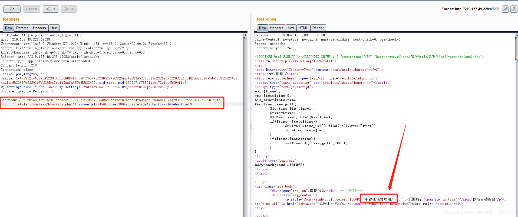518x217 pixels.
Task: Click the Go button
Action: tap(12, 9)
